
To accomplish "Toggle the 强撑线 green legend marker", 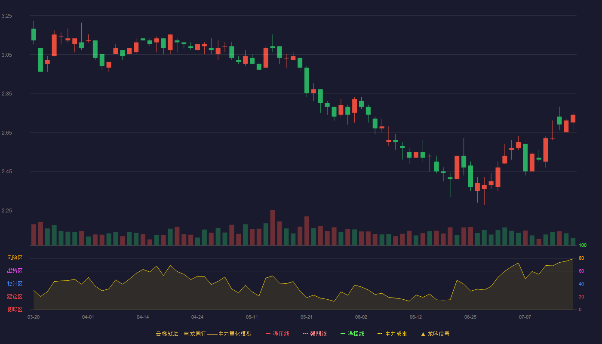I will 343,334.
